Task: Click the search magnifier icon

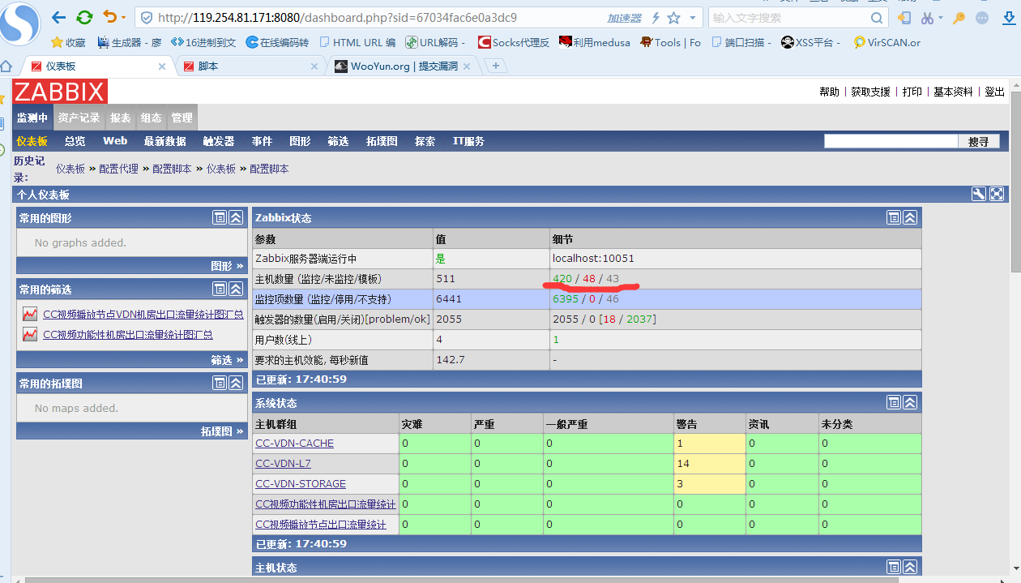Action: point(877,18)
